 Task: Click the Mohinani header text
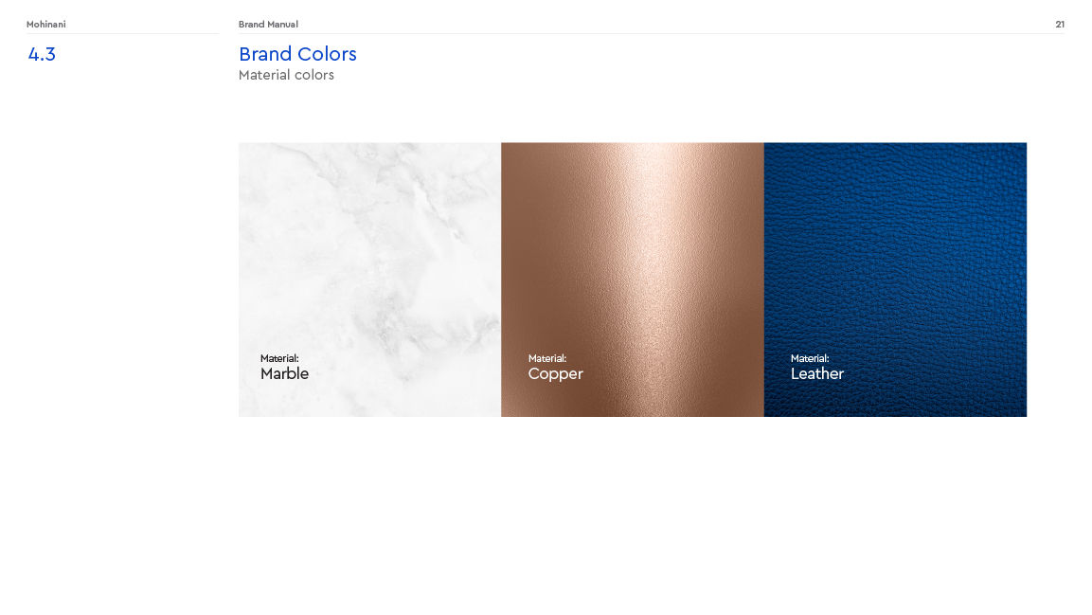(46, 25)
